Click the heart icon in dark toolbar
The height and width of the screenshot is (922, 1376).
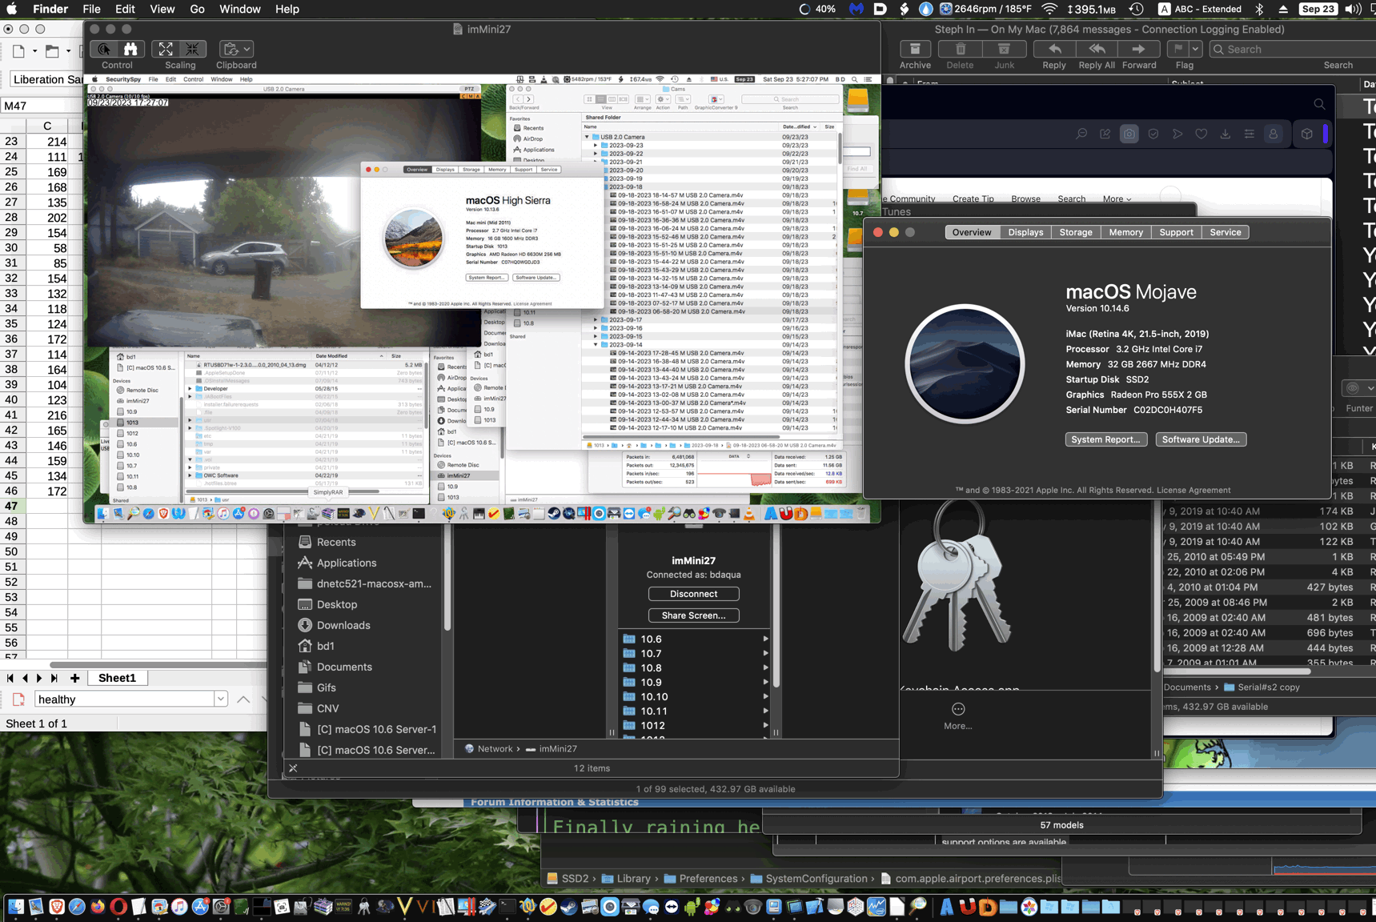(1201, 134)
